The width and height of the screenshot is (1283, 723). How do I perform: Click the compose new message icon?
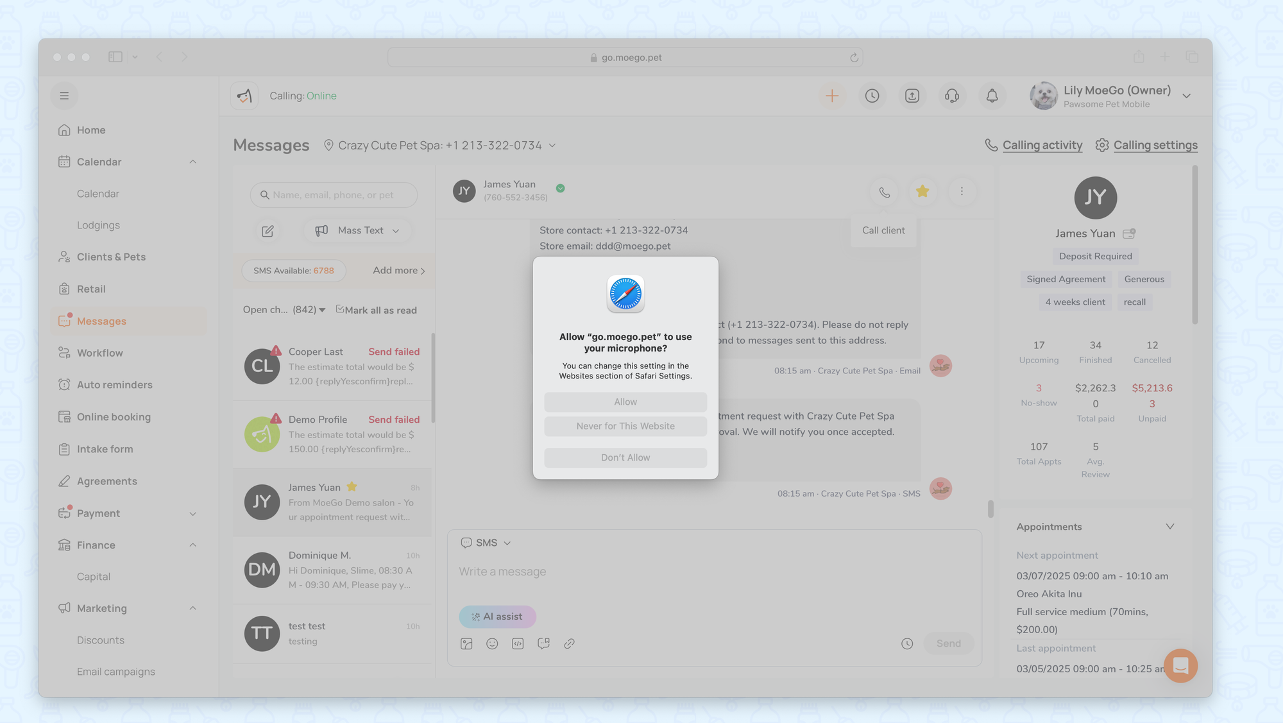click(x=268, y=231)
